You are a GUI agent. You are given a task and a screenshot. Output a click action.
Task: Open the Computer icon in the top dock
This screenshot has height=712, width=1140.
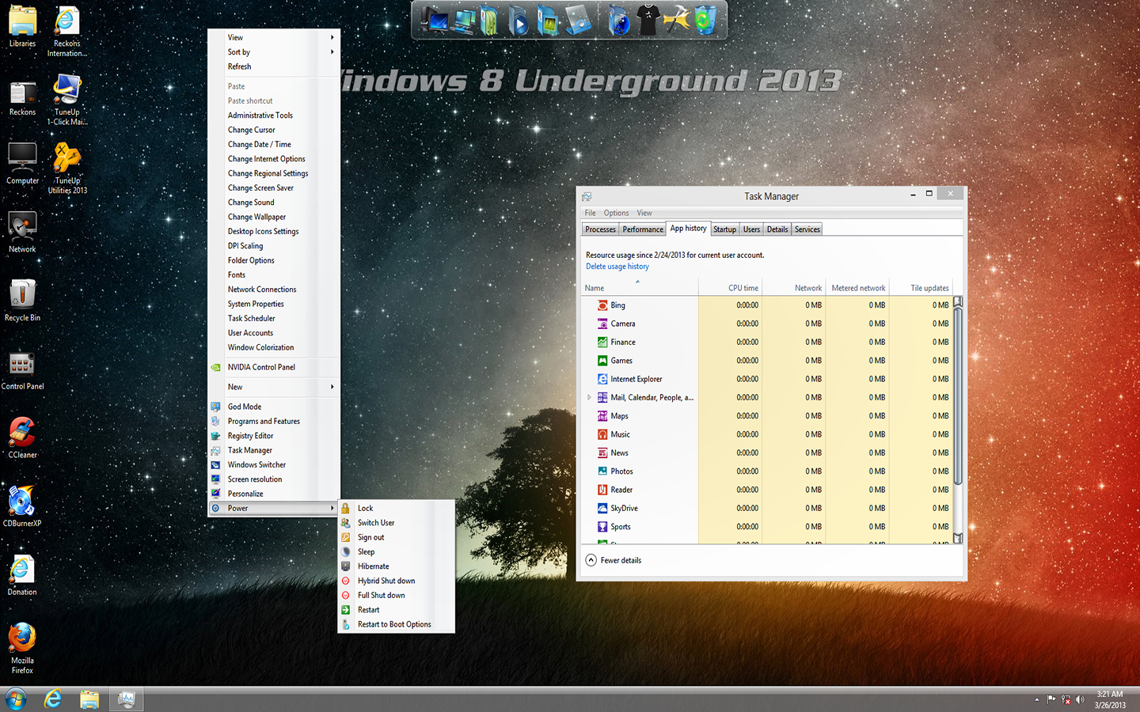(x=435, y=20)
